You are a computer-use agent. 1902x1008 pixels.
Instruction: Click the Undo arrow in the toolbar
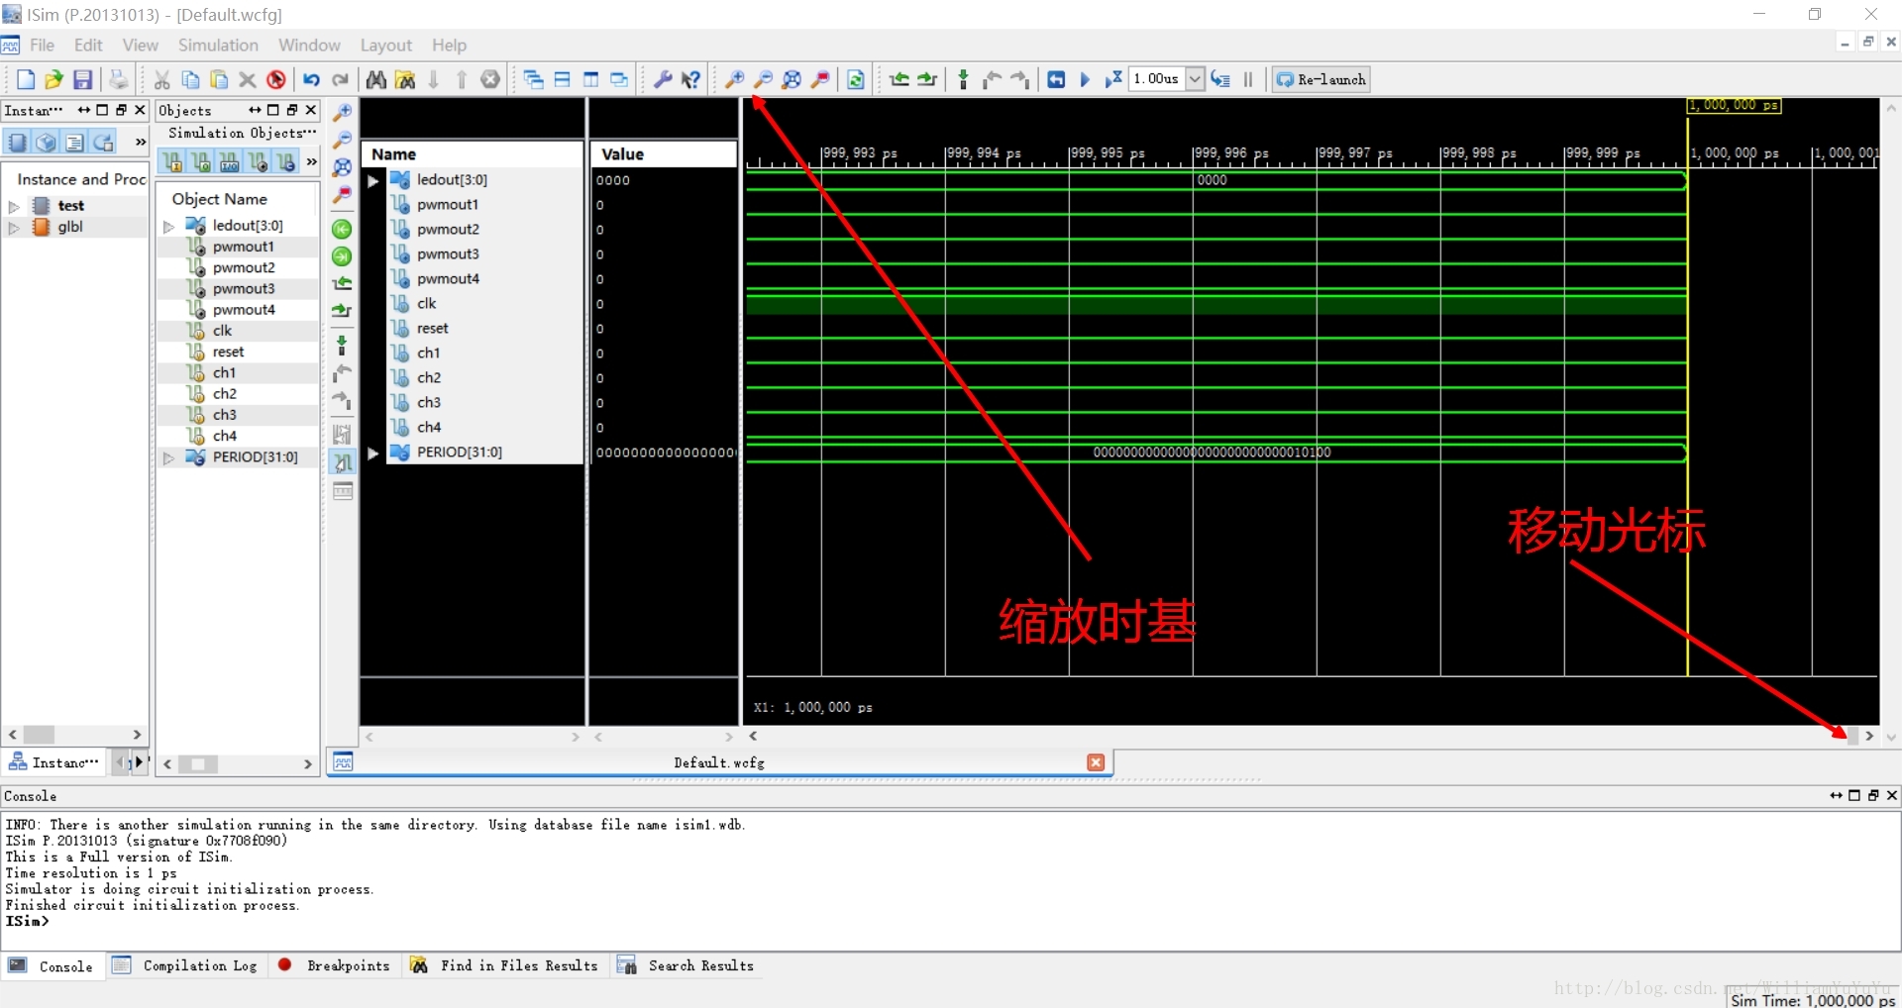(311, 79)
